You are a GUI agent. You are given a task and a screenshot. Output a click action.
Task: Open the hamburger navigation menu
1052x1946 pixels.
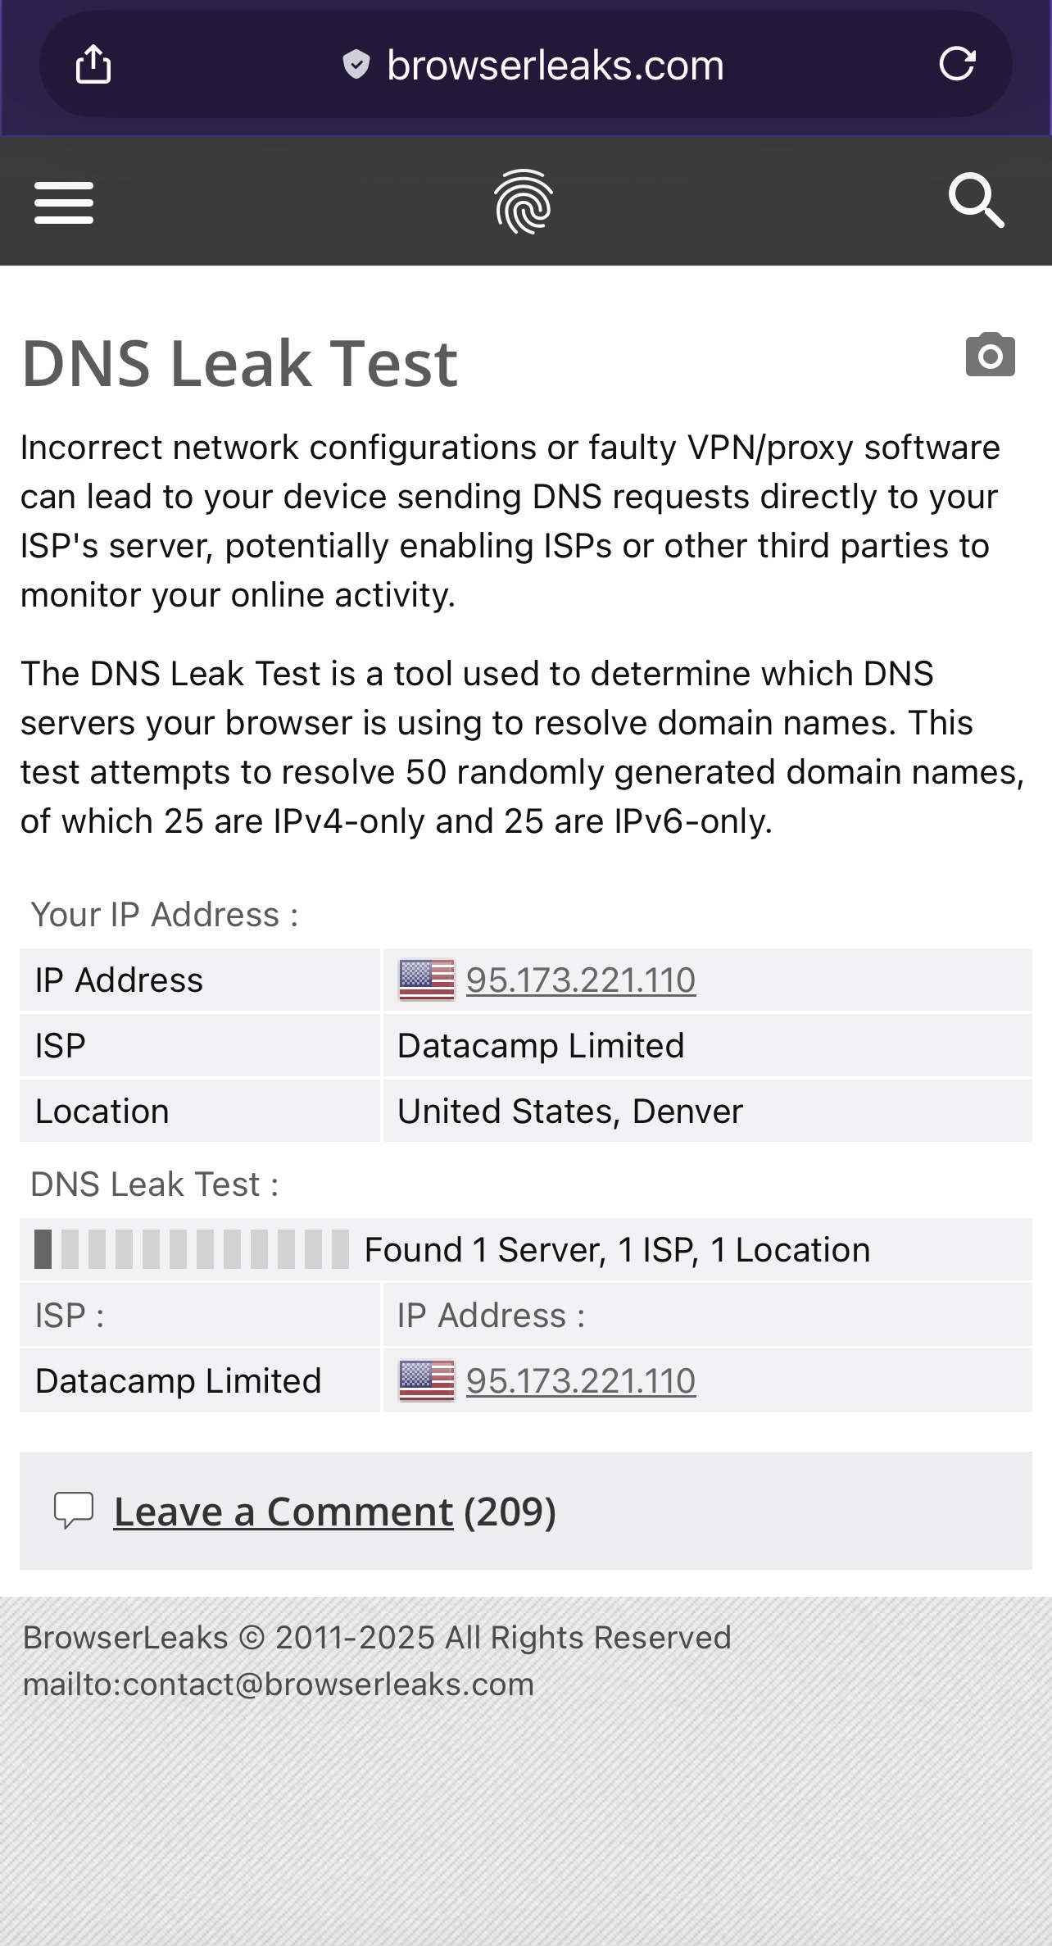click(x=64, y=202)
